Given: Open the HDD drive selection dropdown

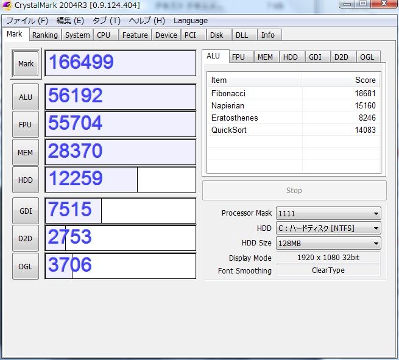Looking at the screenshot, I should pyautogui.click(x=328, y=228).
